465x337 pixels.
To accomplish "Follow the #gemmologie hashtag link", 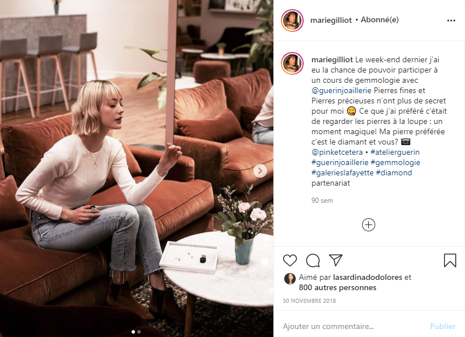I will (x=395, y=163).
